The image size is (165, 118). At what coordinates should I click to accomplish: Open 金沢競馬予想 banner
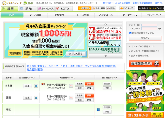click(145, 115)
